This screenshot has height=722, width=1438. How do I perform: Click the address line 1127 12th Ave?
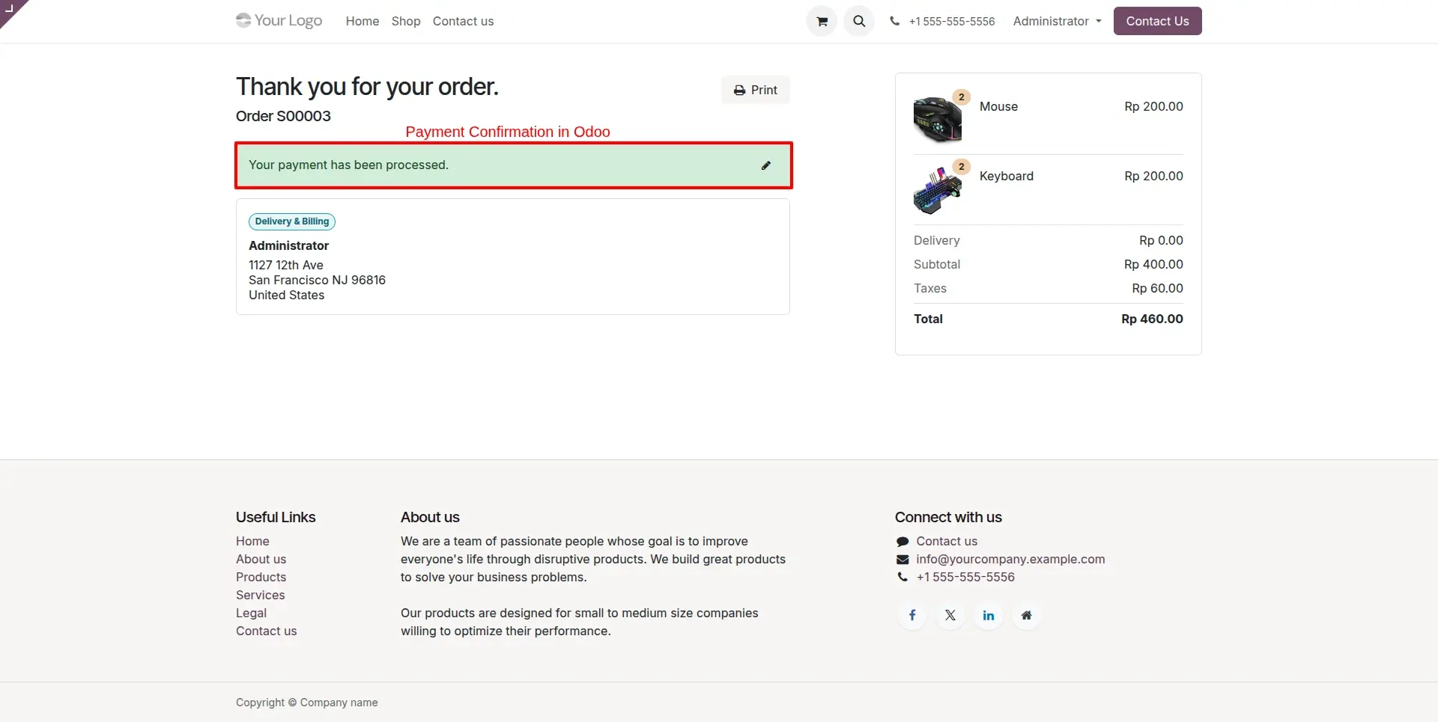tap(286, 265)
